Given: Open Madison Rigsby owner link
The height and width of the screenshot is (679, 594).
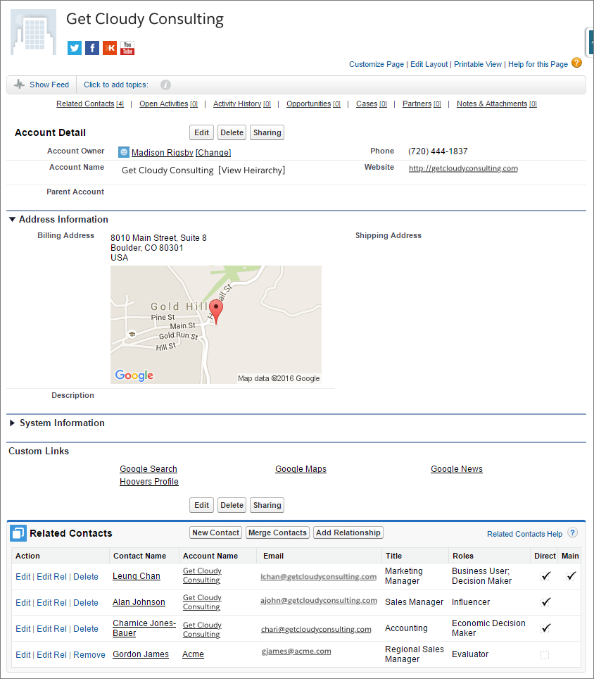Looking at the screenshot, I should (163, 152).
